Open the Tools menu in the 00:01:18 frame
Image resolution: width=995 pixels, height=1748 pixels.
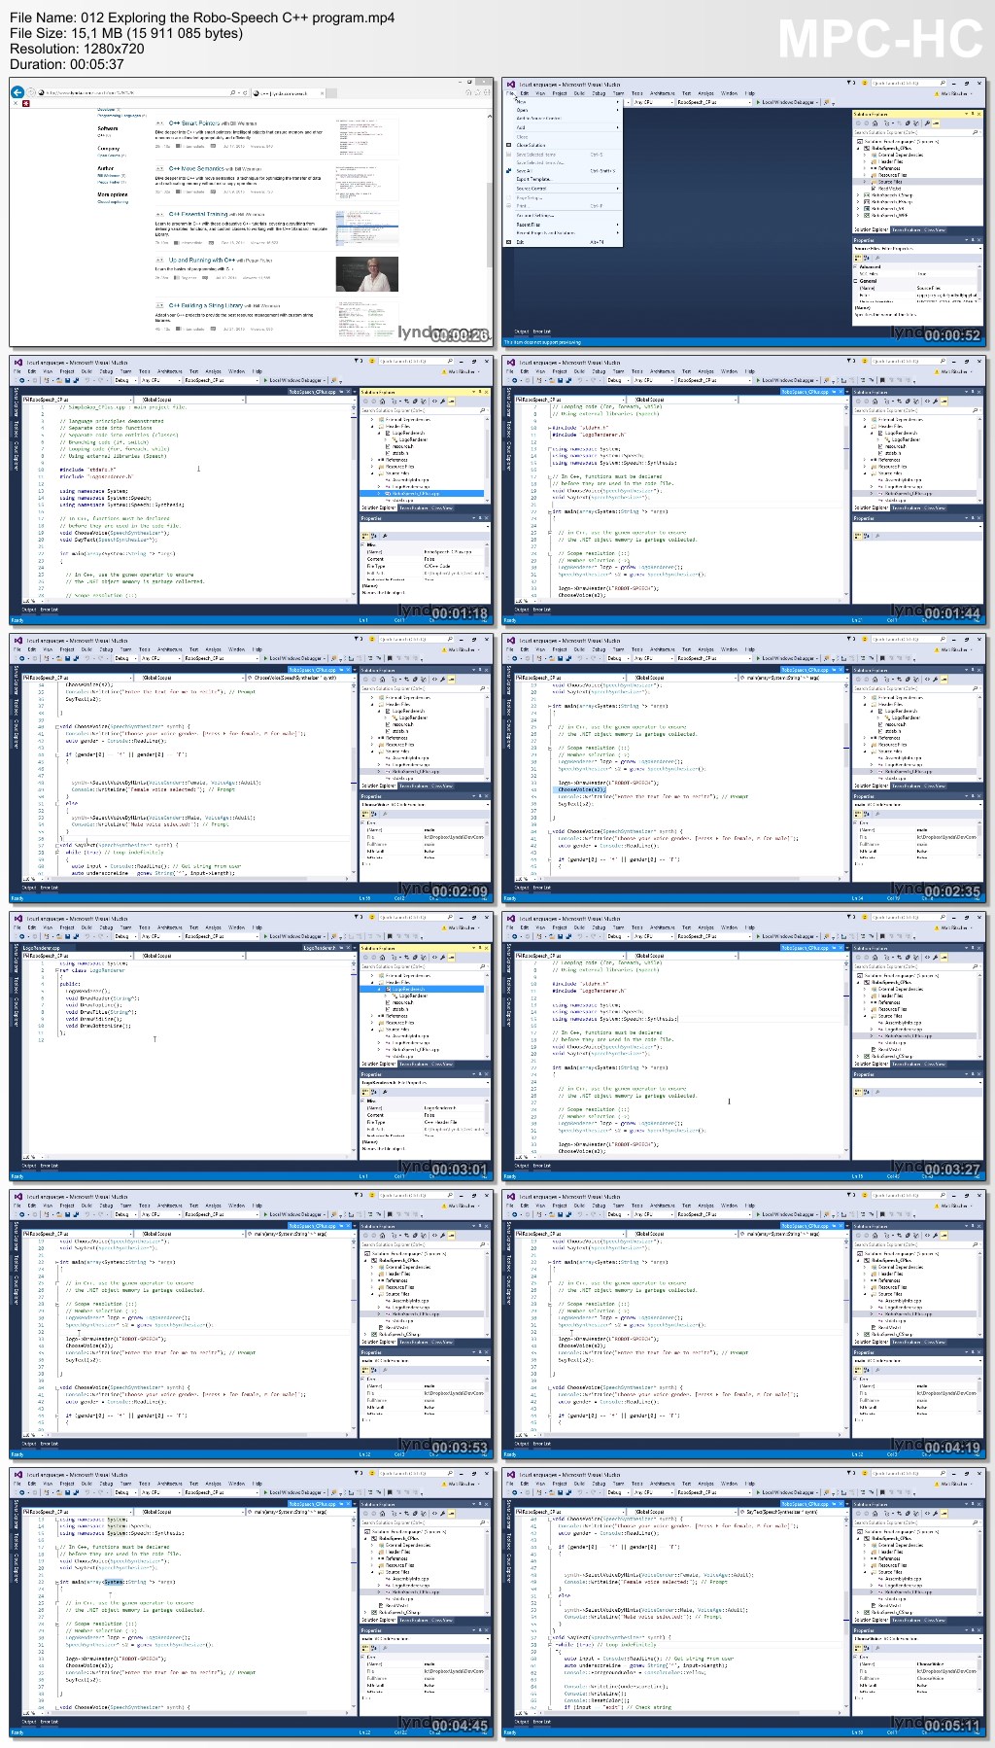[144, 370]
